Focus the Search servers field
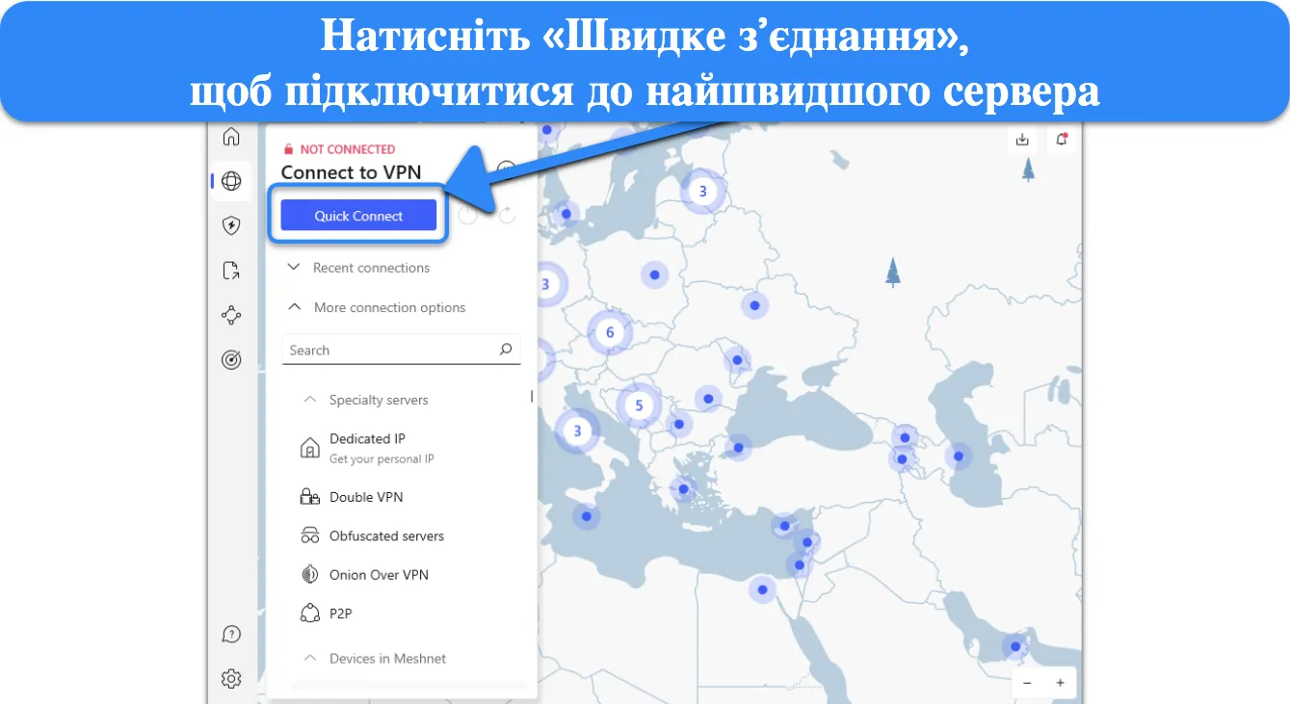Image resolution: width=1290 pixels, height=704 pixels. [401, 351]
